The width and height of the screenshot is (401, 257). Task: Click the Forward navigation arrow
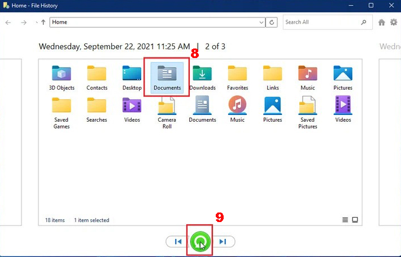(x=24, y=23)
